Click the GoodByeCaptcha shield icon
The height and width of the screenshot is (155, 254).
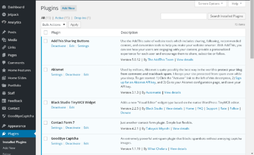(4, 116)
